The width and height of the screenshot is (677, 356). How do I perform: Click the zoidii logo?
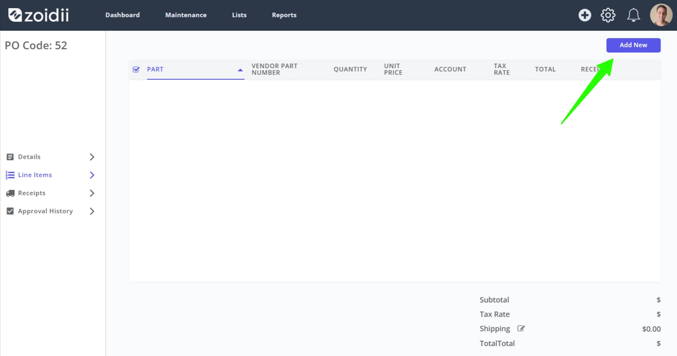(x=39, y=15)
